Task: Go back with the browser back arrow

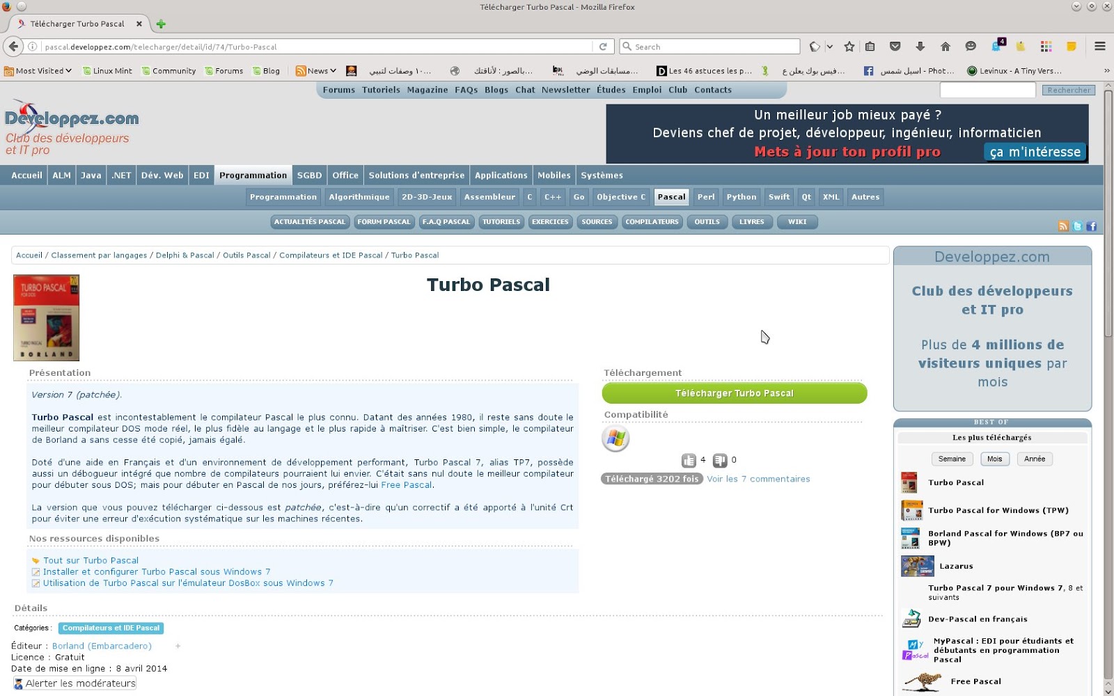Action: point(13,47)
